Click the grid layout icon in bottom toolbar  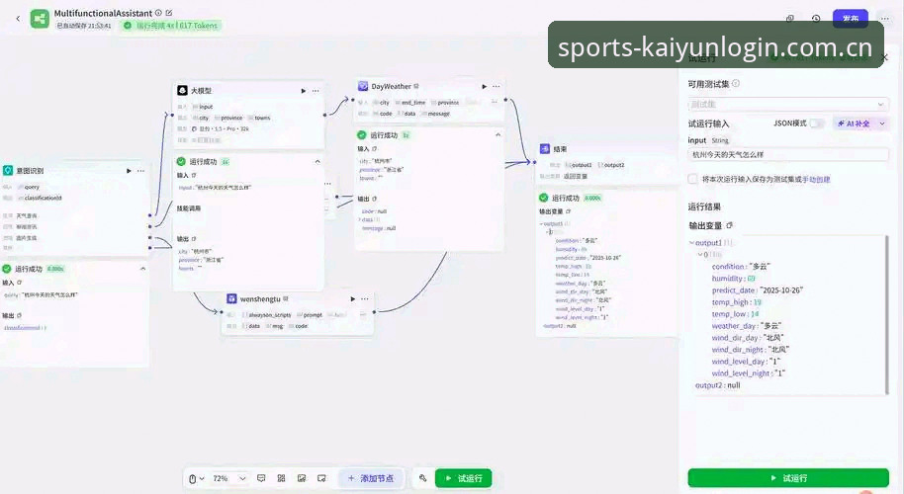(281, 478)
